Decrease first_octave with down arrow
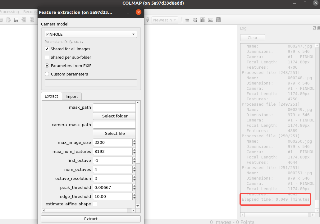The image size is (320, 224). (x=134, y=162)
